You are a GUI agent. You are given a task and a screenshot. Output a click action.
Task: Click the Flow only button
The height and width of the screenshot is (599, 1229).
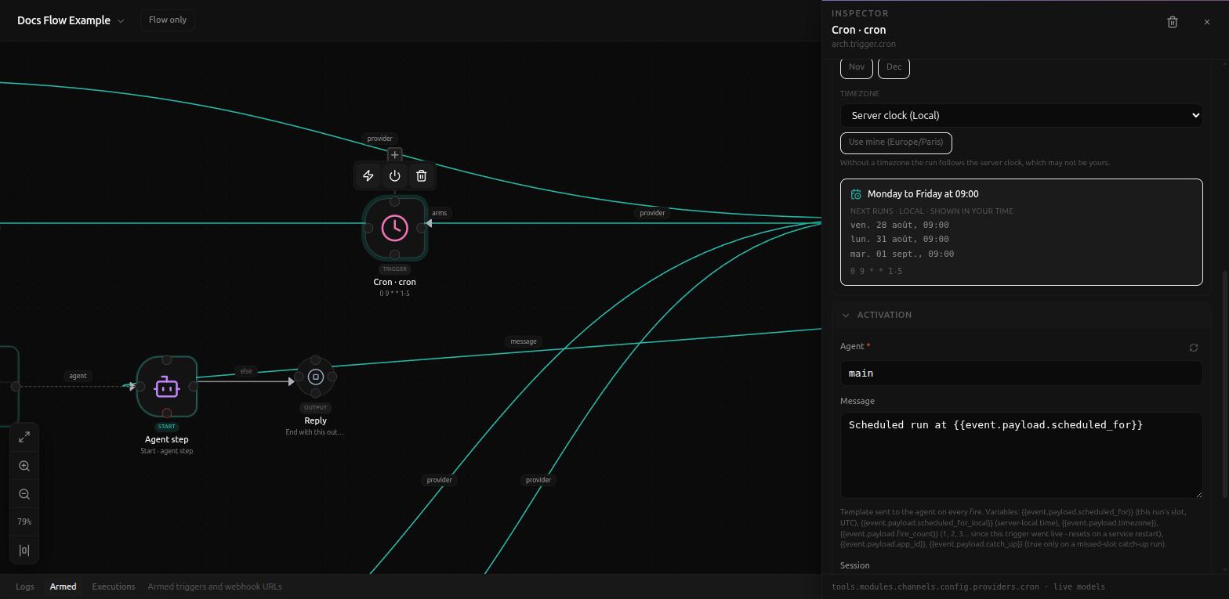(x=168, y=20)
